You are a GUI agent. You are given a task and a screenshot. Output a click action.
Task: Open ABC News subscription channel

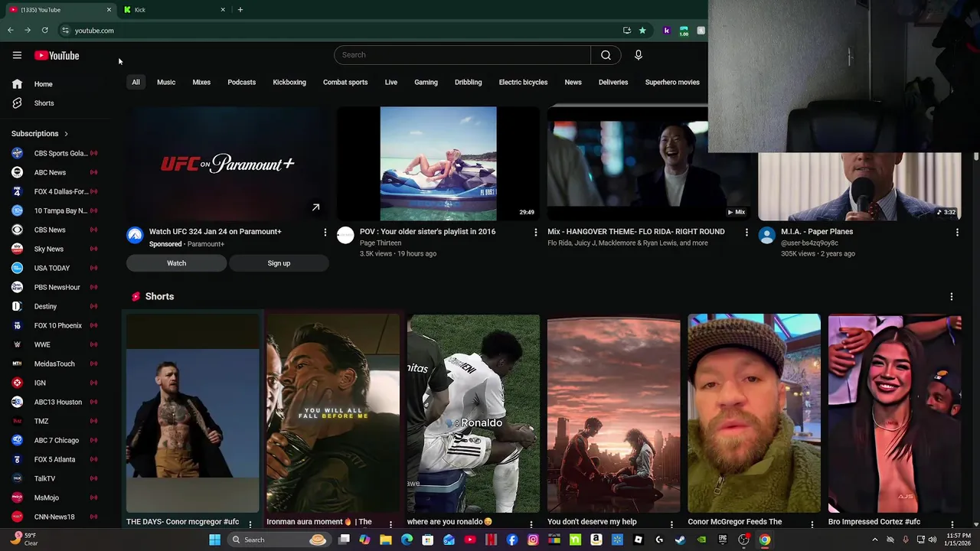point(55,172)
